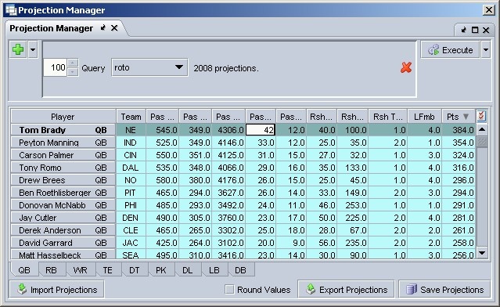Switch to the QB tab
The height and width of the screenshot is (307, 500).
point(24,270)
